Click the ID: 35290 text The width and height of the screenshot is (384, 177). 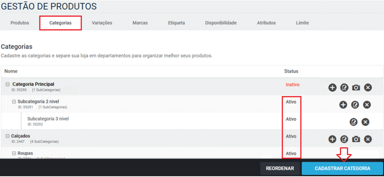[19, 90]
